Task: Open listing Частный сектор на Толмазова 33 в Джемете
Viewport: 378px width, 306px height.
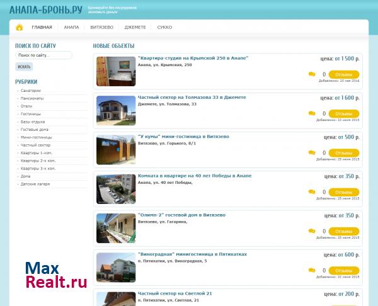Action: click(192, 98)
